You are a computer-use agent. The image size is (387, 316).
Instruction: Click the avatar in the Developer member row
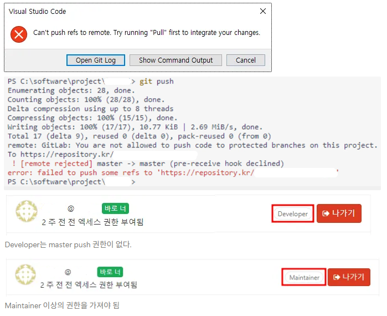[27, 211]
